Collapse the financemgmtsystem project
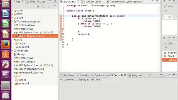Image resolution: width=178 pixels, height=100 pixels. coord(13,21)
